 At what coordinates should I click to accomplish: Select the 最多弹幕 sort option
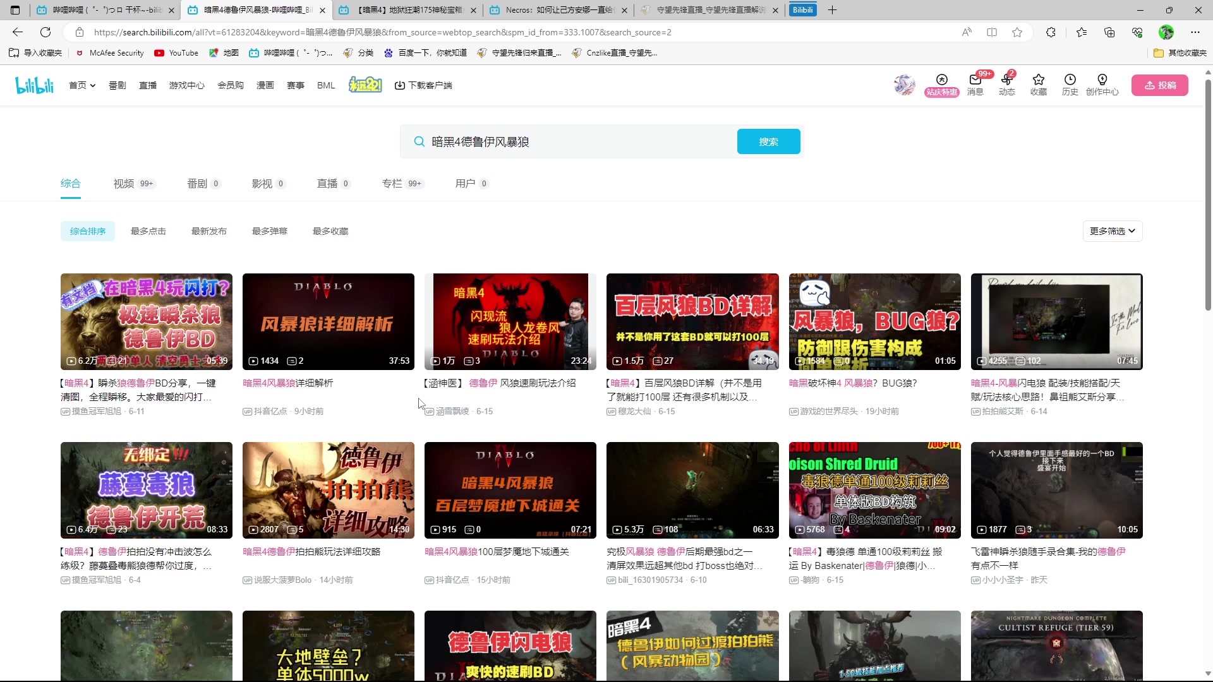tap(270, 230)
